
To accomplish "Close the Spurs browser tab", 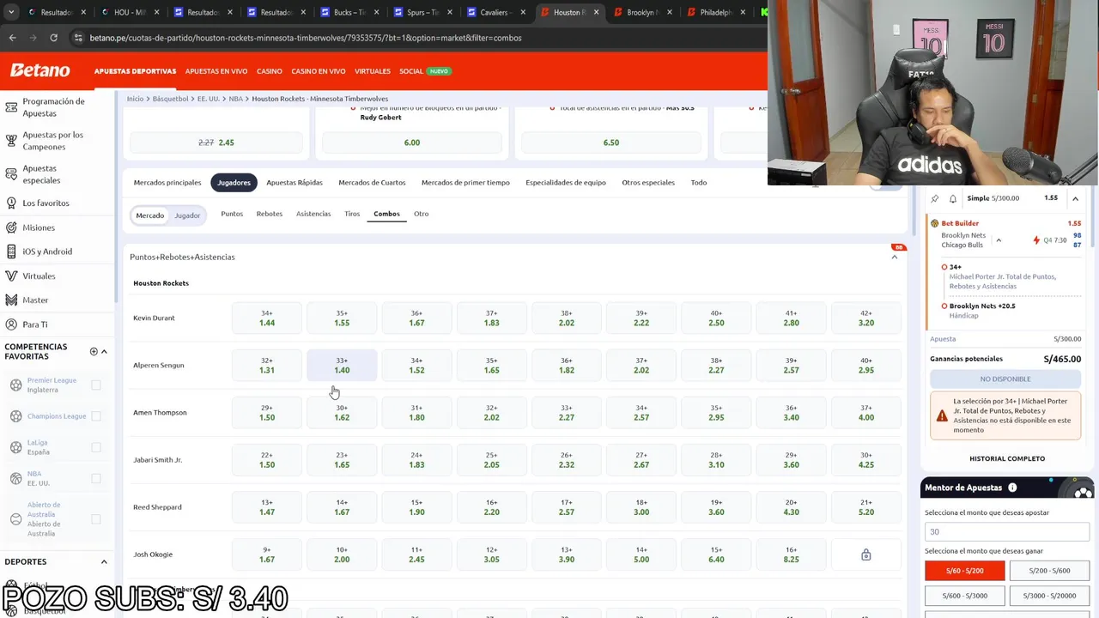I will pyautogui.click(x=450, y=13).
